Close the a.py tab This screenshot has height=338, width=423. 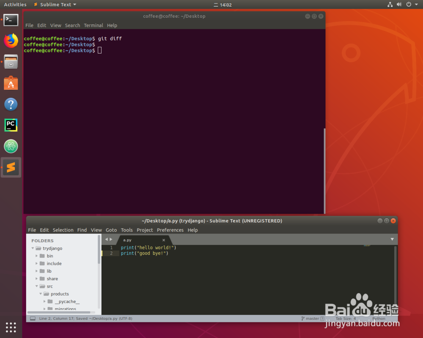pyautogui.click(x=163, y=240)
